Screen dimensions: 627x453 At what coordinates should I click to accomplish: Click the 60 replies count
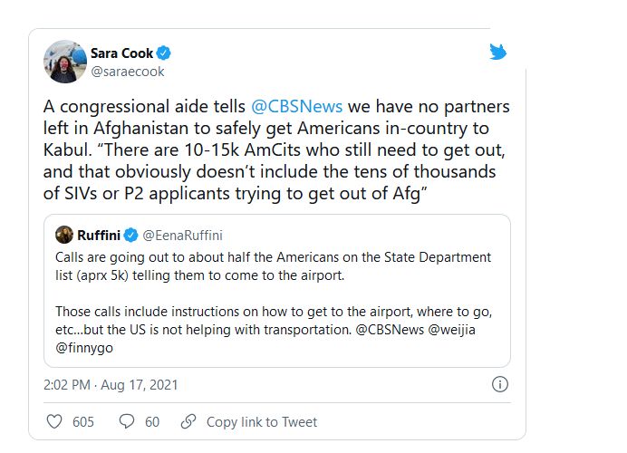pyautogui.click(x=152, y=422)
